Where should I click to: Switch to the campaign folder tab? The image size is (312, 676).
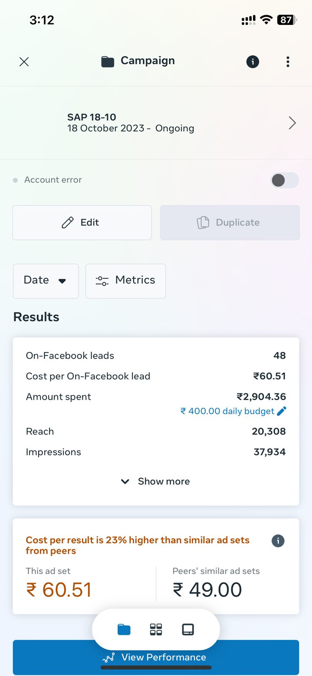124,630
